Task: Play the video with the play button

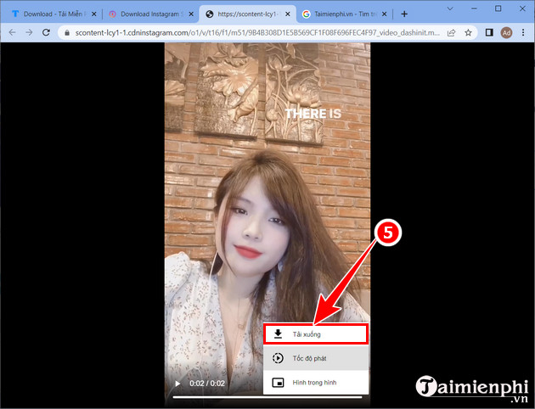Action: pos(177,384)
